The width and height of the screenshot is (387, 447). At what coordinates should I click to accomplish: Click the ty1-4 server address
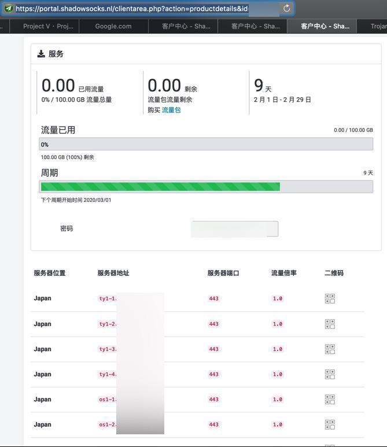pyautogui.click(x=107, y=374)
